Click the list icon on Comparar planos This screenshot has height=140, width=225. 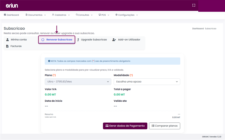pyautogui.click(x=153, y=126)
